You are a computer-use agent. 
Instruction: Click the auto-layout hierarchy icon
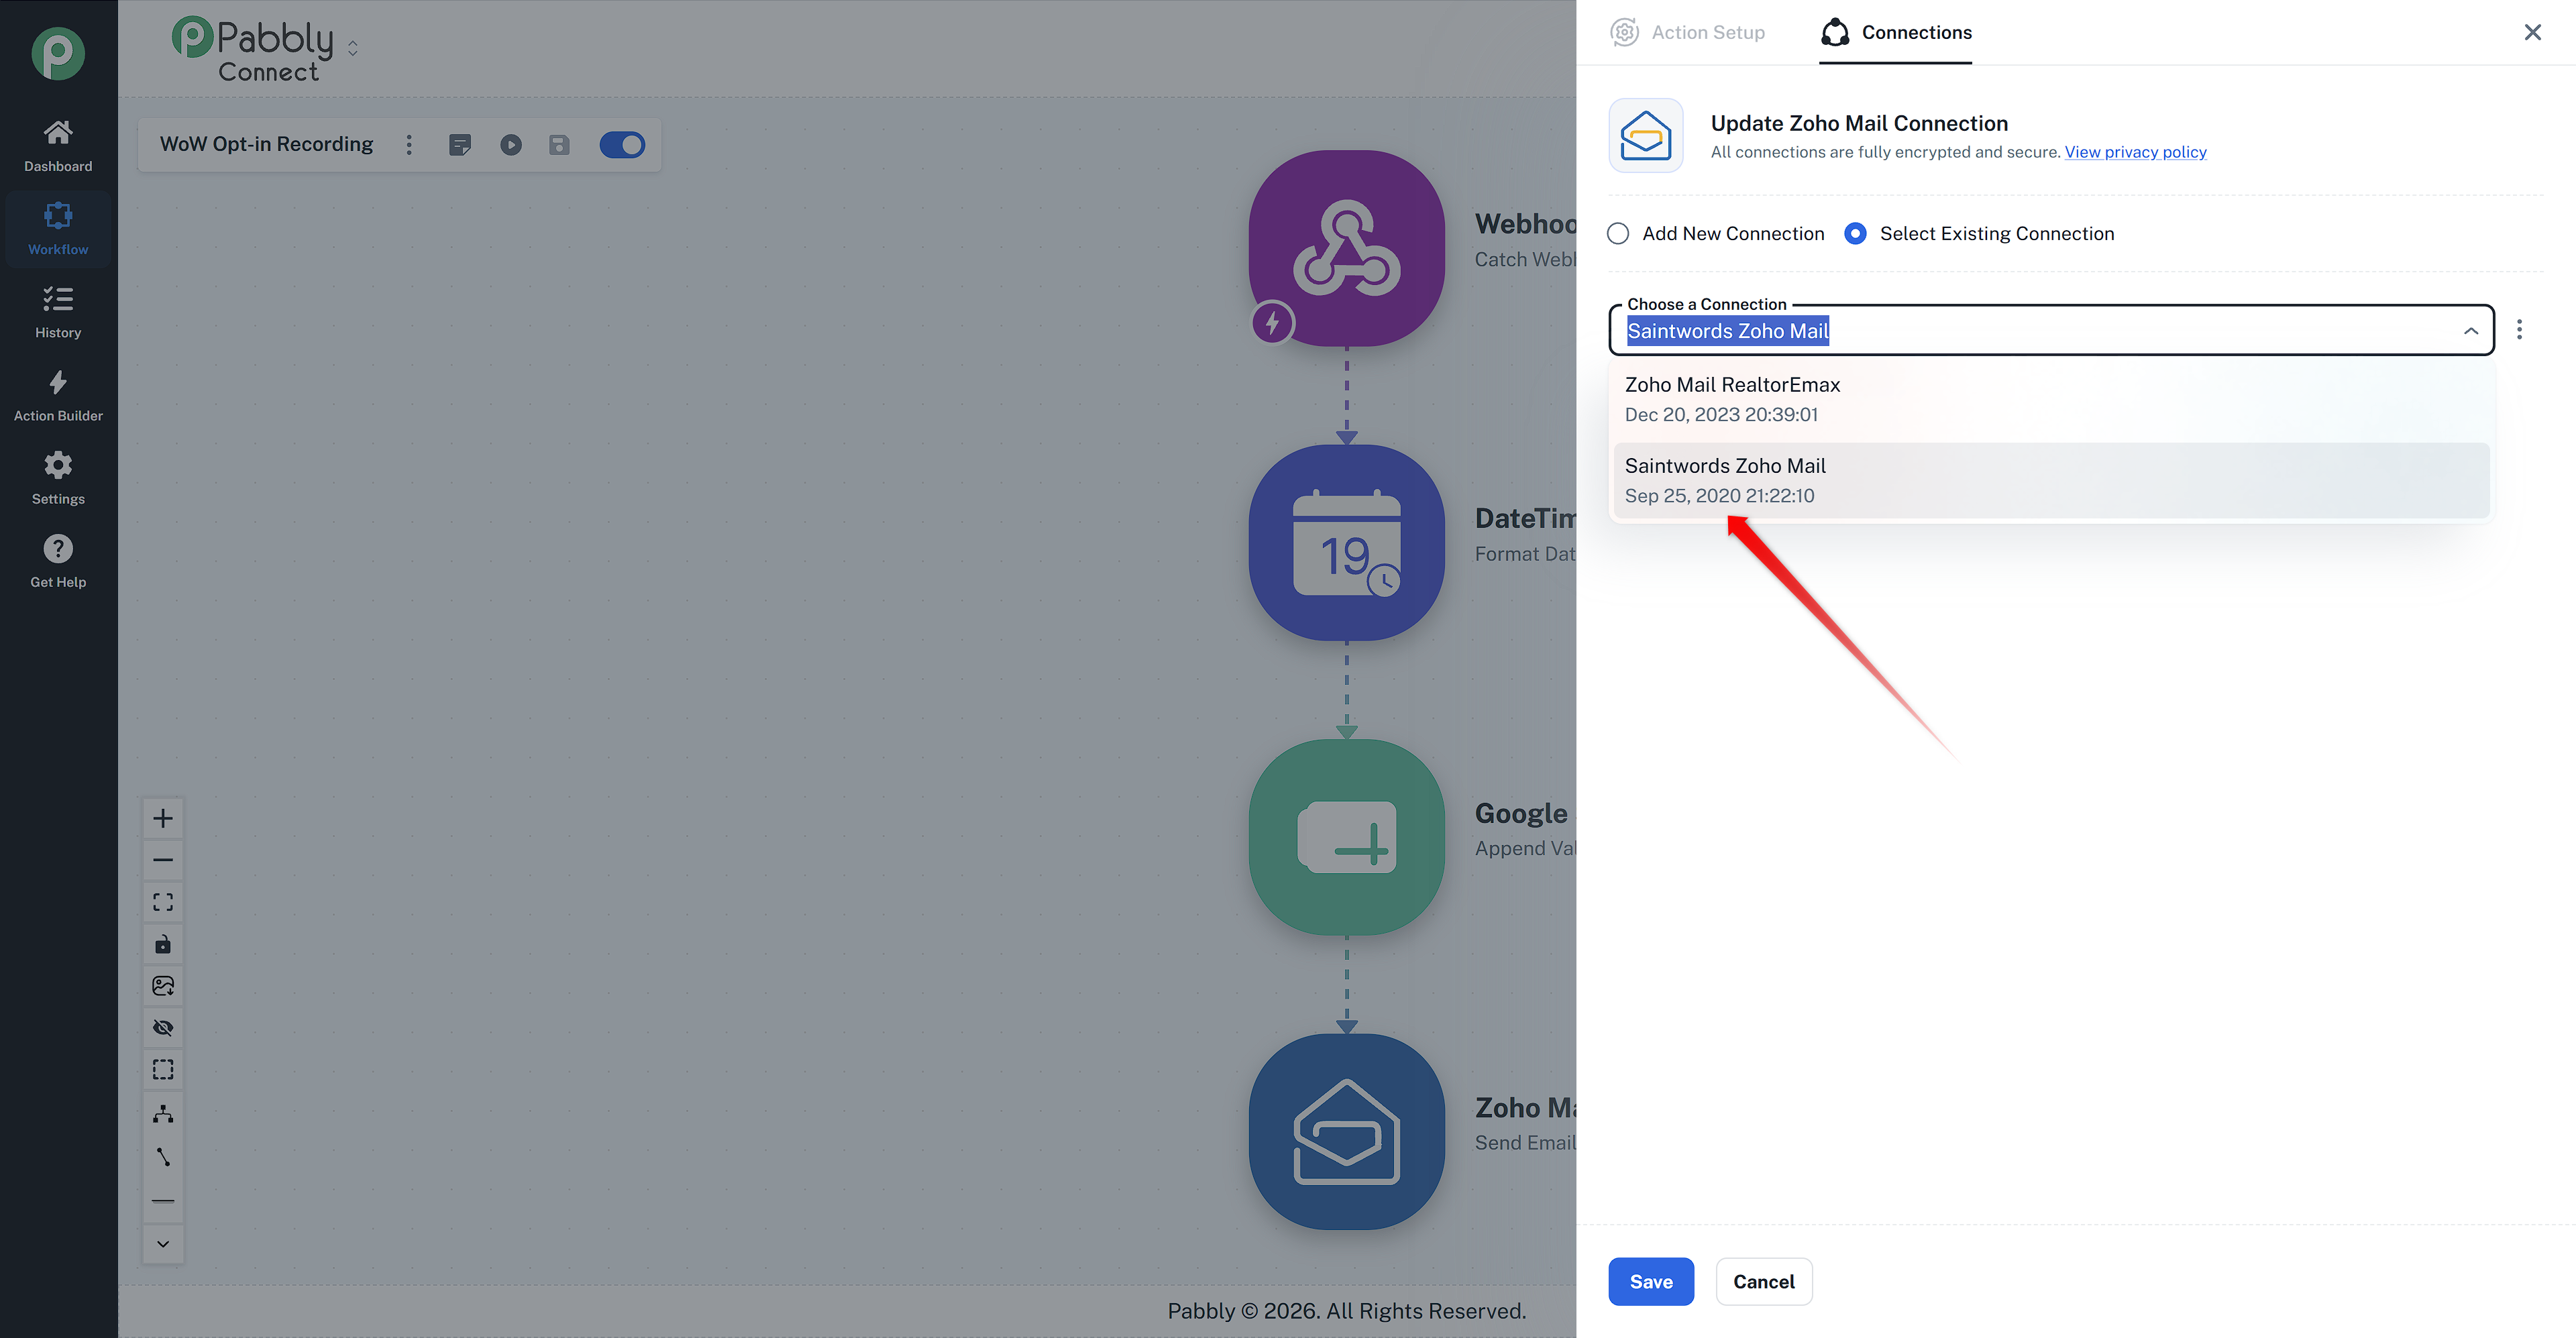163,1114
